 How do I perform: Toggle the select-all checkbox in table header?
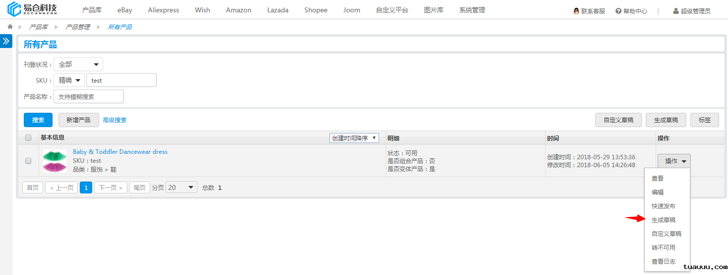(x=28, y=138)
